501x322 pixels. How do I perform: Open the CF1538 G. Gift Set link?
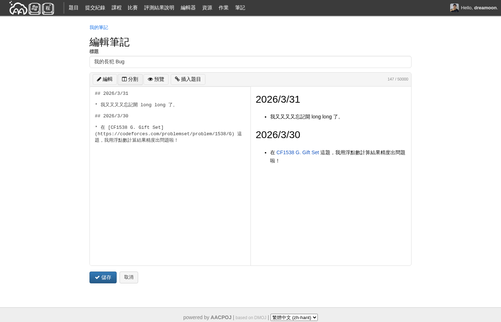point(298,152)
